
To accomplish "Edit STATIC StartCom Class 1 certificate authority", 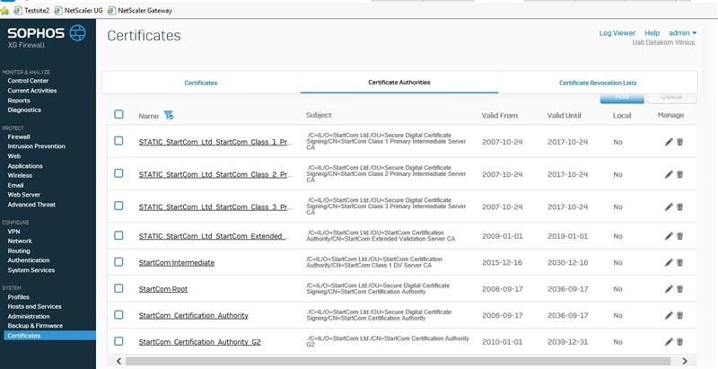I will 669,142.
